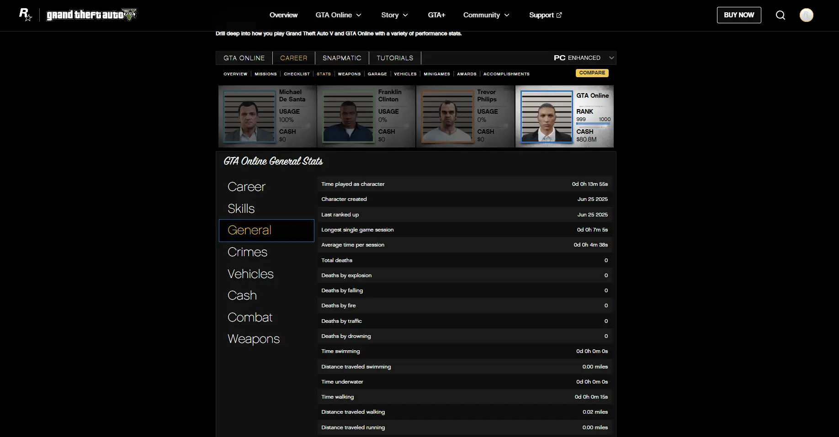839x437 pixels.
Task: Open the Weapons sub-navigation link
Action: pyautogui.click(x=349, y=74)
